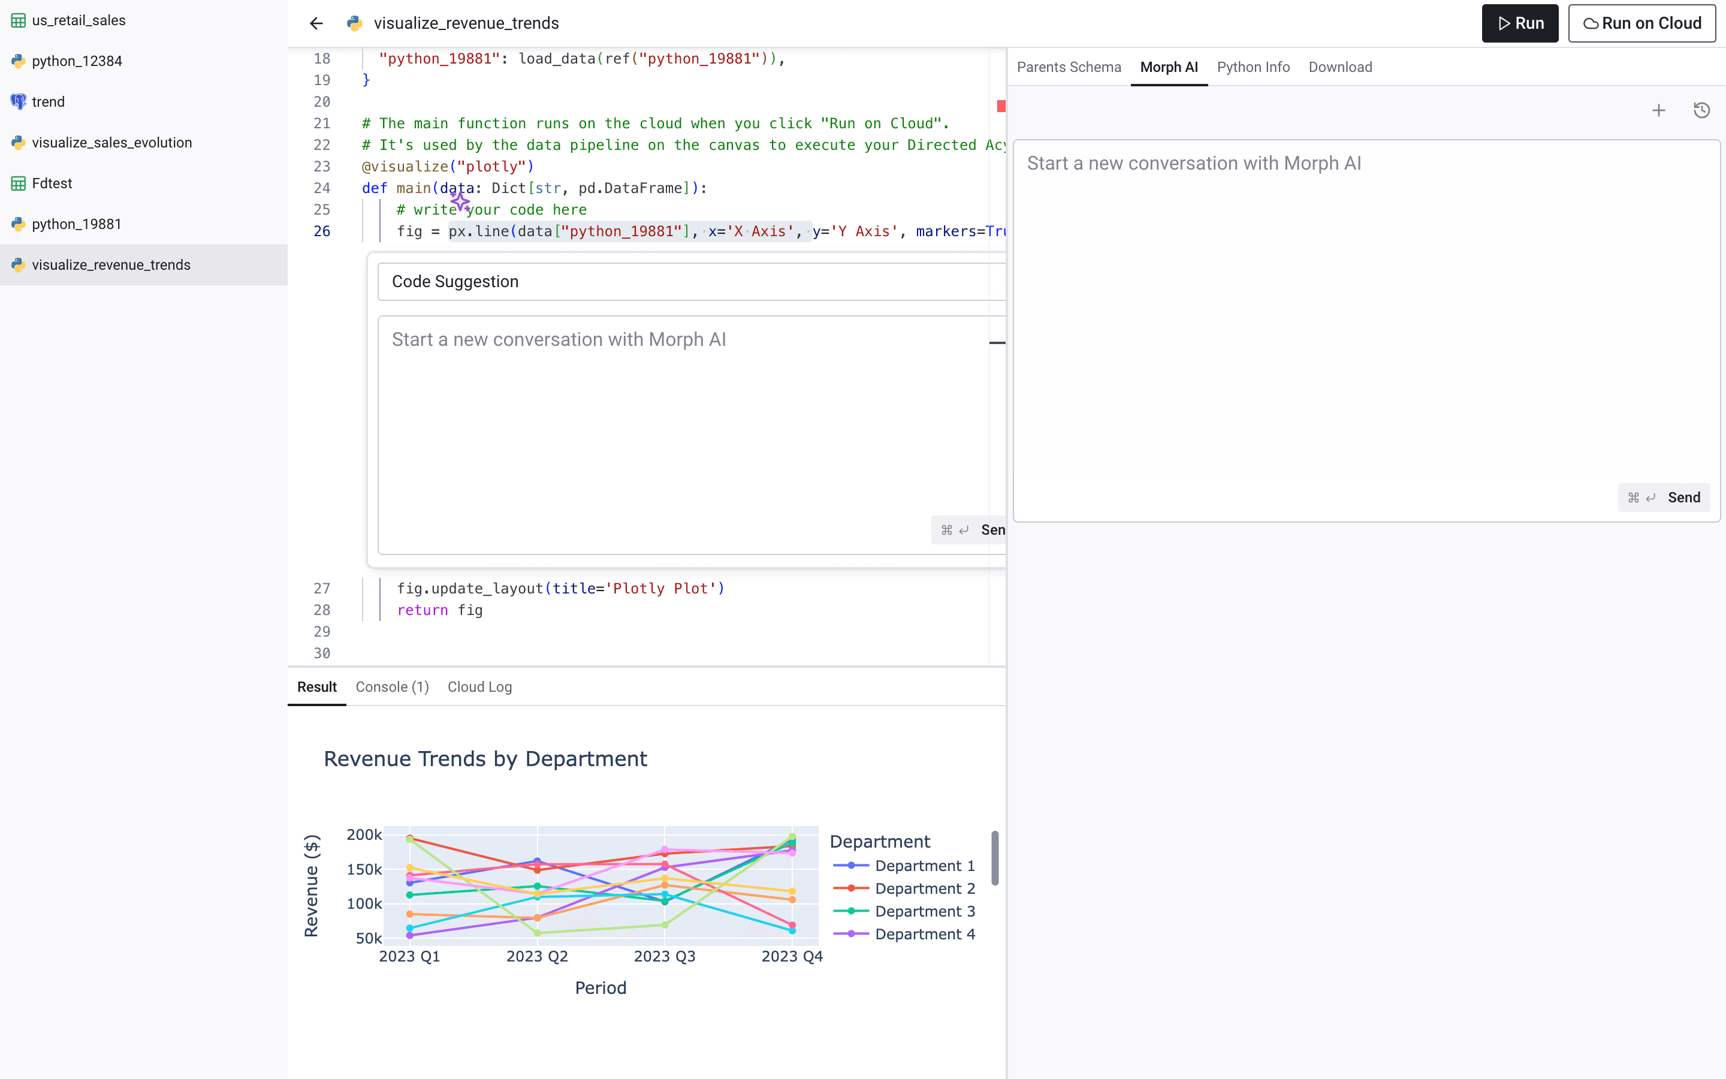Click the history/clock icon in Morph AI panel
The width and height of the screenshot is (1726, 1079).
(1703, 109)
